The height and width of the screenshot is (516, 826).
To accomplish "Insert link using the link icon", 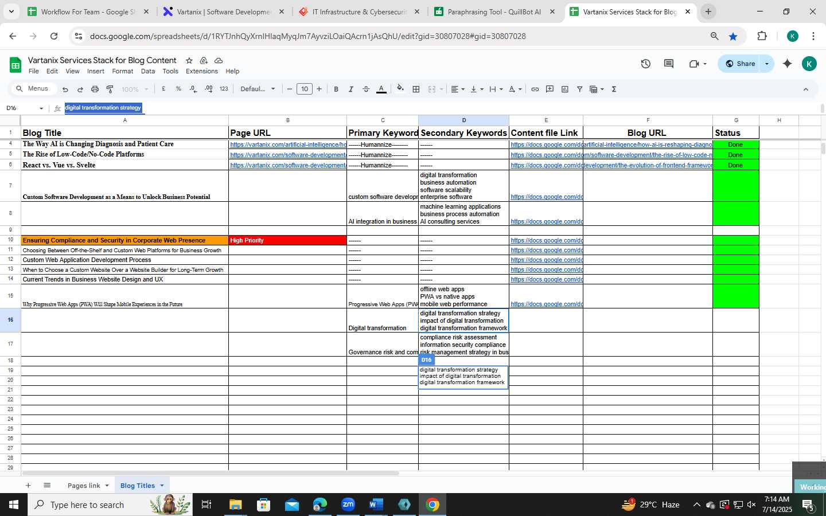I will 535,89.
